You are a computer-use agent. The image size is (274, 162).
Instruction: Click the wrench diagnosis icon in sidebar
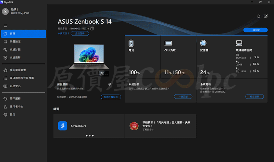[5, 50]
